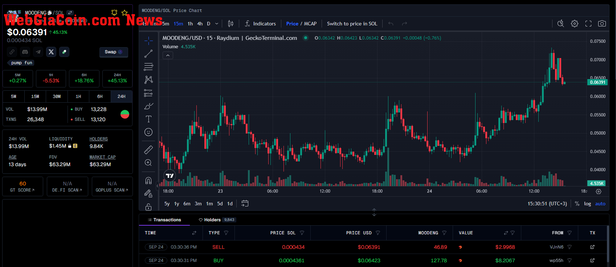Image resolution: width=616 pixels, height=267 pixels.
Task: Copy the MOODENG token address
Action: coord(50,13)
